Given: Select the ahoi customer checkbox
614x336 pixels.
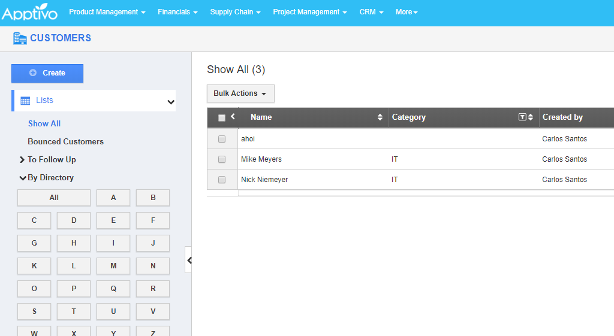Looking at the screenshot, I should [222, 139].
